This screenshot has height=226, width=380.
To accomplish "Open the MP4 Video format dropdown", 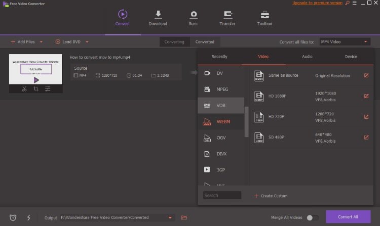I will coord(345,42).
